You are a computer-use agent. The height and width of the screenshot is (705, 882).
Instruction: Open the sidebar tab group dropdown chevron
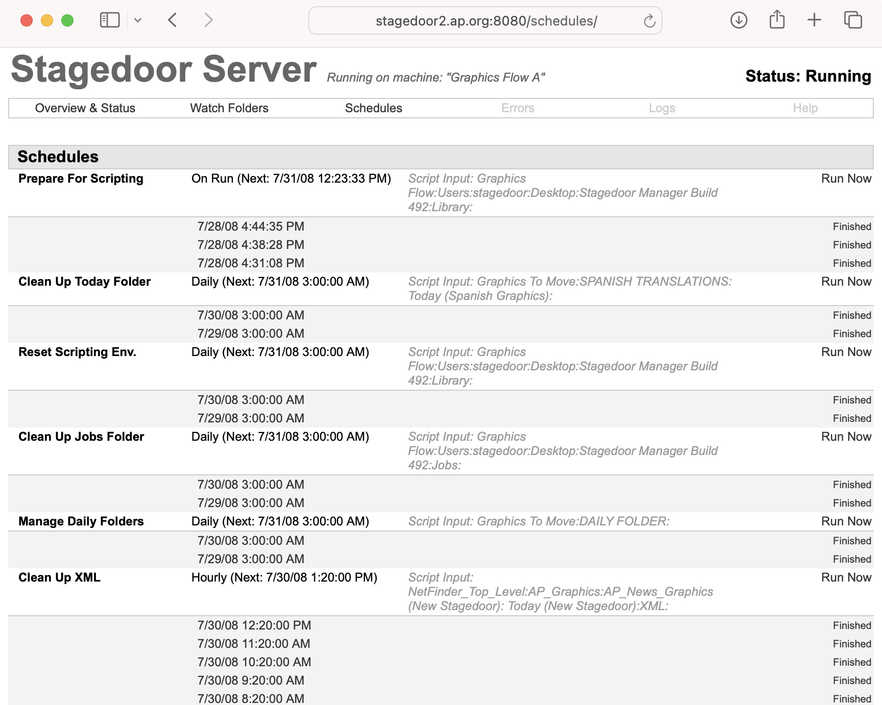tap(138, 20)
